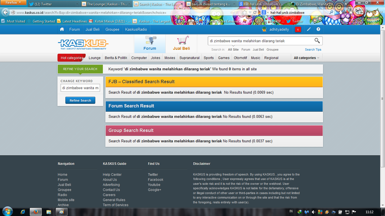Image resolution: width=385 pixels, height=216 pixels.
Task: Set search scope to Forum below search box
Action: (x=246, y=49)
